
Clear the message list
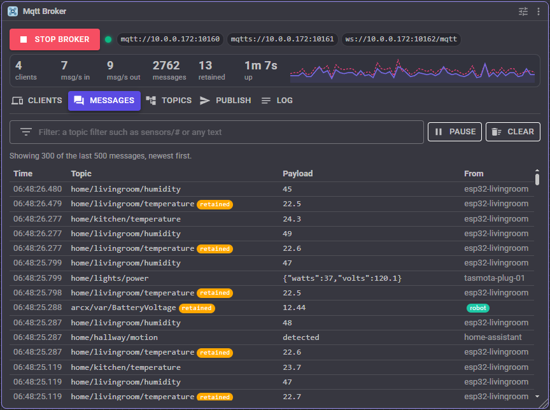pos(513,132)
